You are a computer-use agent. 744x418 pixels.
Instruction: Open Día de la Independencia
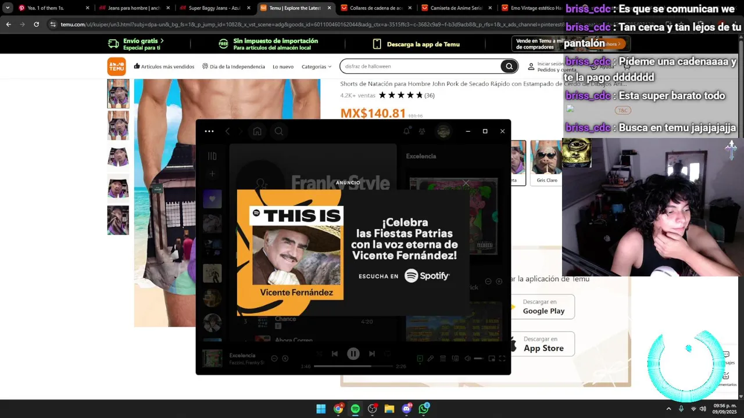[233, 66]
